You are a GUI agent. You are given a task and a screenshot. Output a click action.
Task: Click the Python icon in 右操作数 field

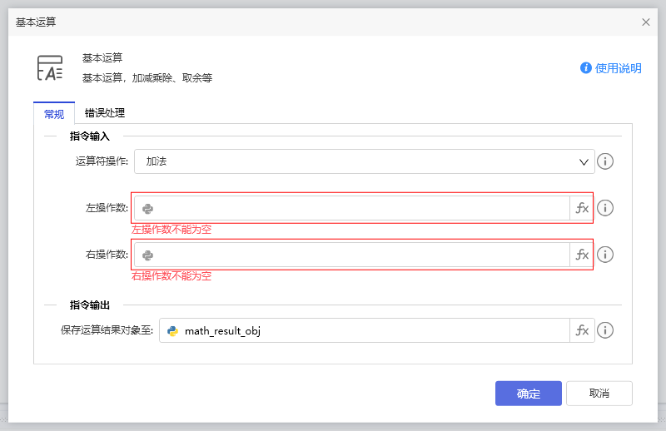point(147,255)
